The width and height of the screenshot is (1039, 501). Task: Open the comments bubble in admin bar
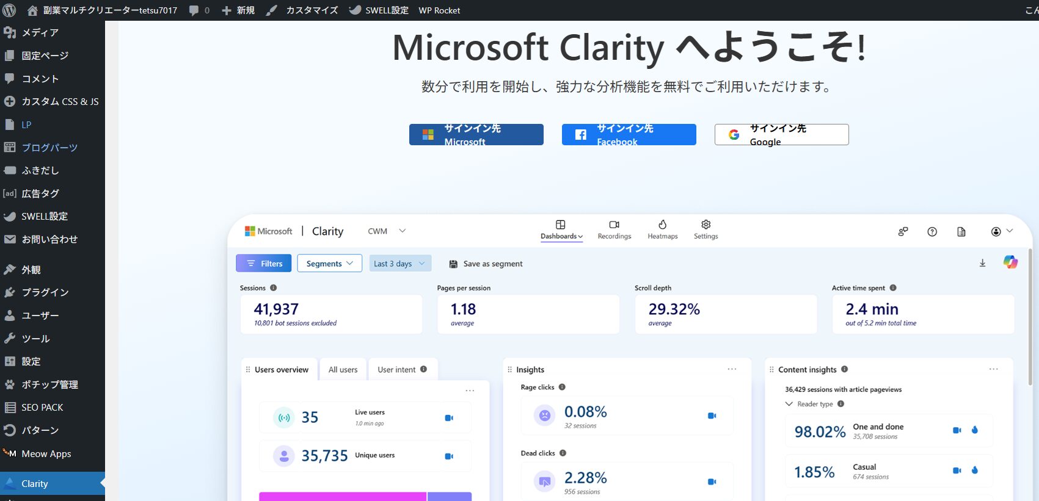[199, 10]
